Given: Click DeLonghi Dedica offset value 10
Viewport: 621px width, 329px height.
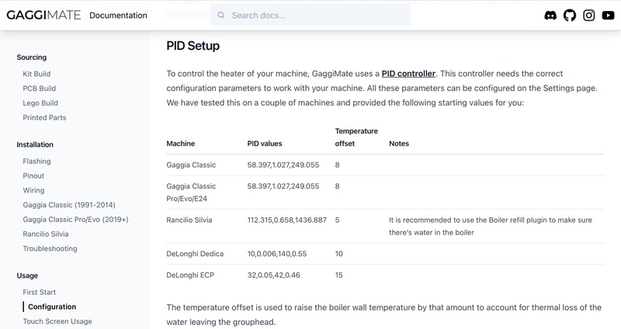Looking at the screenshot, I should click(x=339, y=254).
